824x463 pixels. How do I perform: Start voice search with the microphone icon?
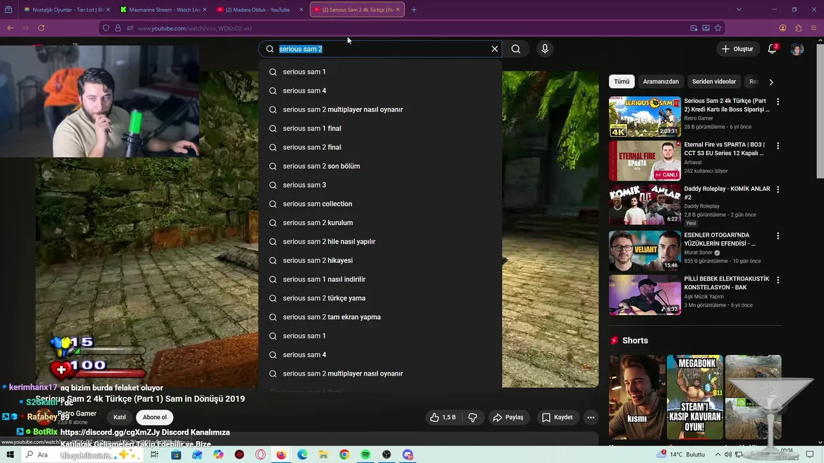[545, 49]
